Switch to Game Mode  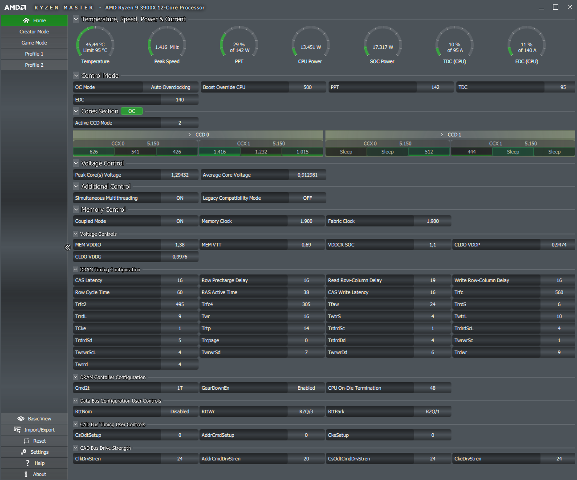click(34, 43)
